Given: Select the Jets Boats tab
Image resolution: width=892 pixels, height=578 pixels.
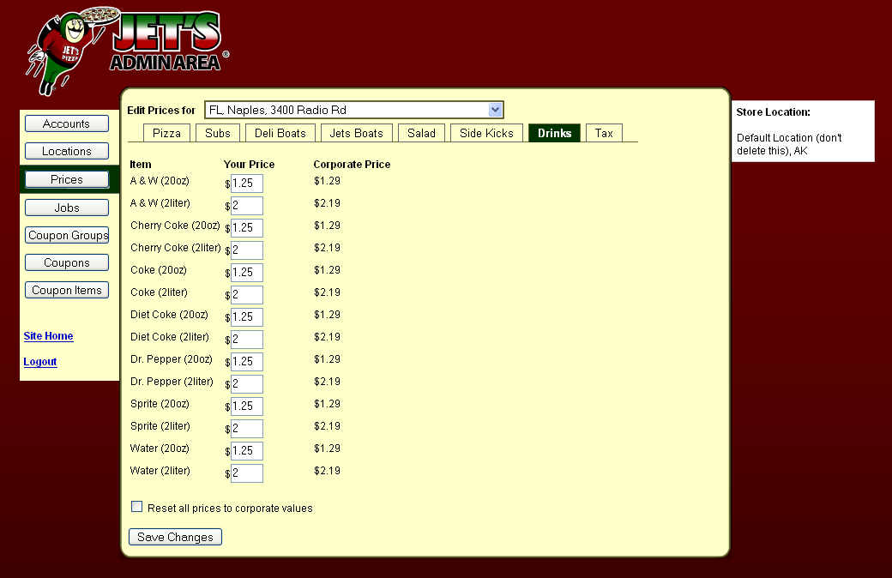Looking at the screenshot, I should tap(356, 133).
